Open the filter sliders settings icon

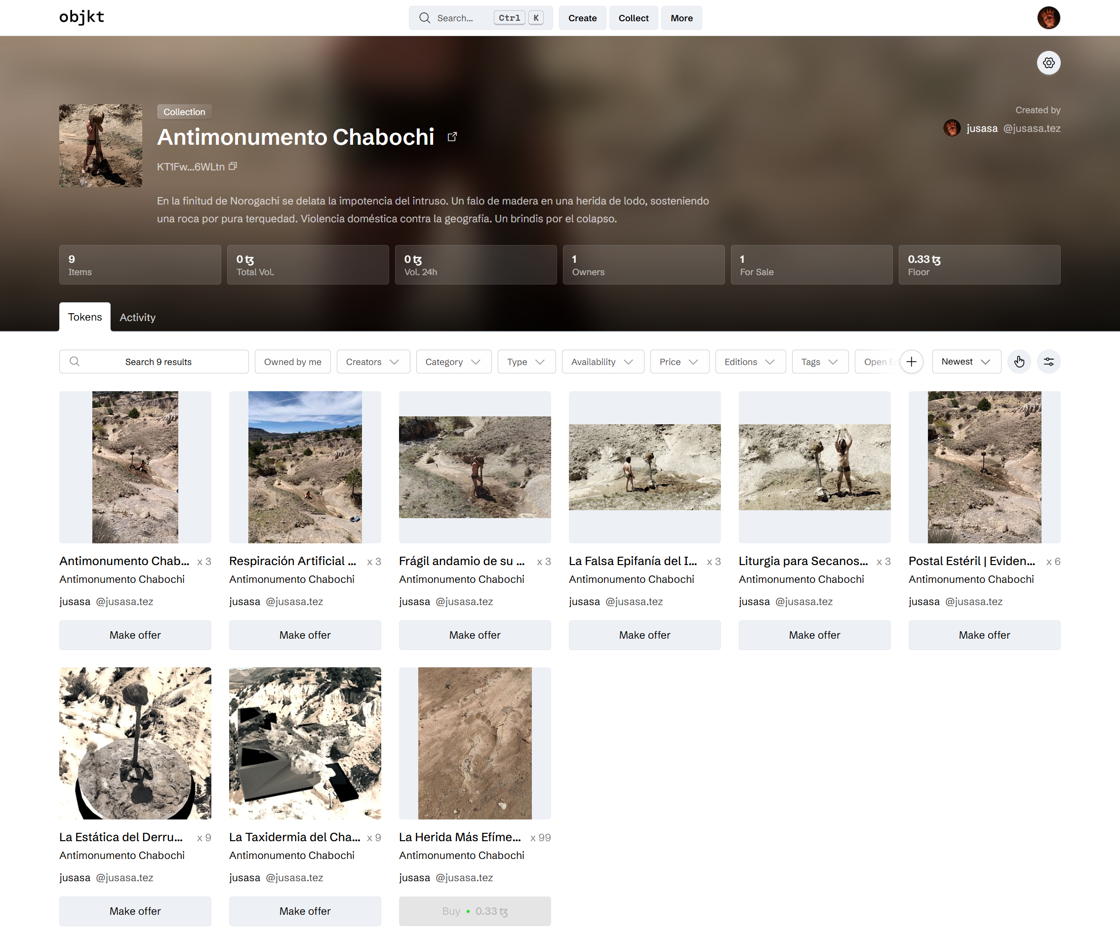point(1048,362)
